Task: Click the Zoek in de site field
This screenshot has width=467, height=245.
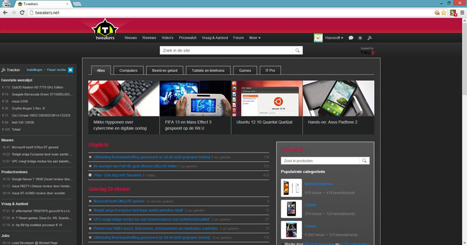Action: [x=226, y=50]
